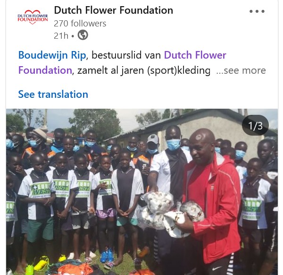The height and width of the screenshot is (275, 283).
Task: Click the purple Foundation mention text
Action: pyautogui.click(x=45, y=70)
